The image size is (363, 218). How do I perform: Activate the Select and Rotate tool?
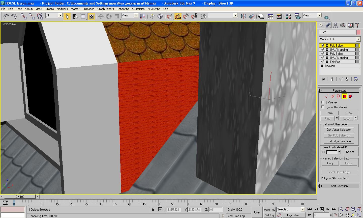[x=109, y=16]
